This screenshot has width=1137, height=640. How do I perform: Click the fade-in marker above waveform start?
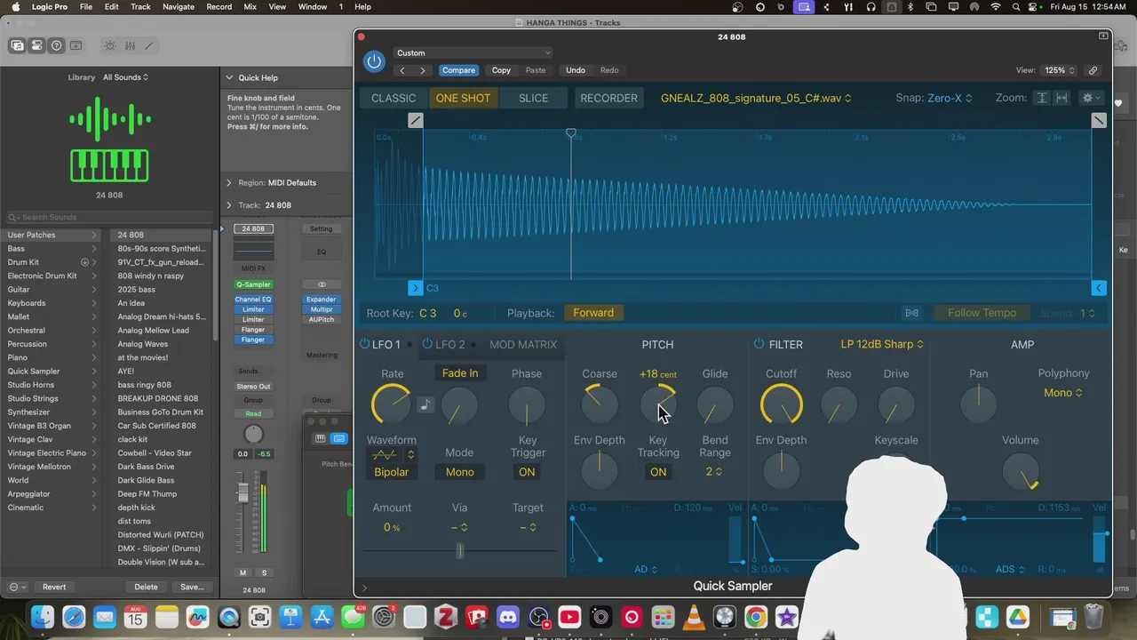click(415, 120)
